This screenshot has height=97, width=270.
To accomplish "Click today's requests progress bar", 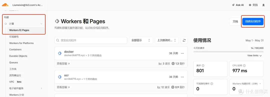I will pos(228,51).
